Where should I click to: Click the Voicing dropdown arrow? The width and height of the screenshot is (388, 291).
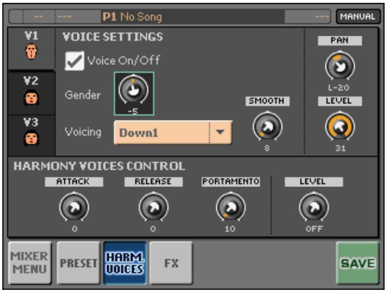[220, 132]
